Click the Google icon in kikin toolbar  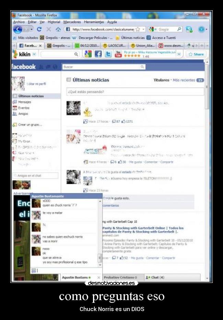click(x=88, y=54)
